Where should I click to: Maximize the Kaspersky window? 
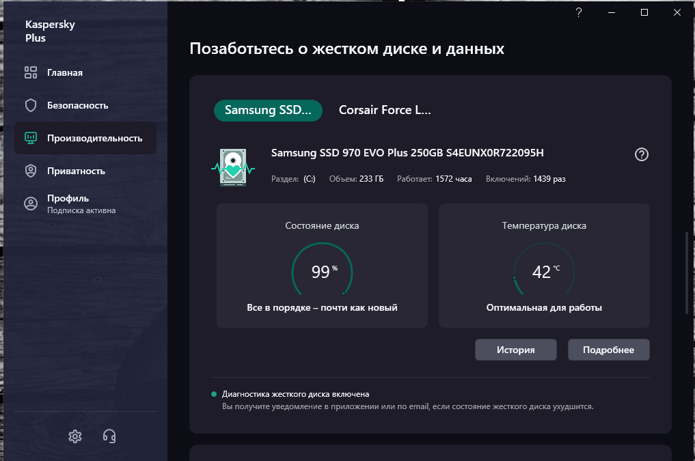(x=644, y=12)
